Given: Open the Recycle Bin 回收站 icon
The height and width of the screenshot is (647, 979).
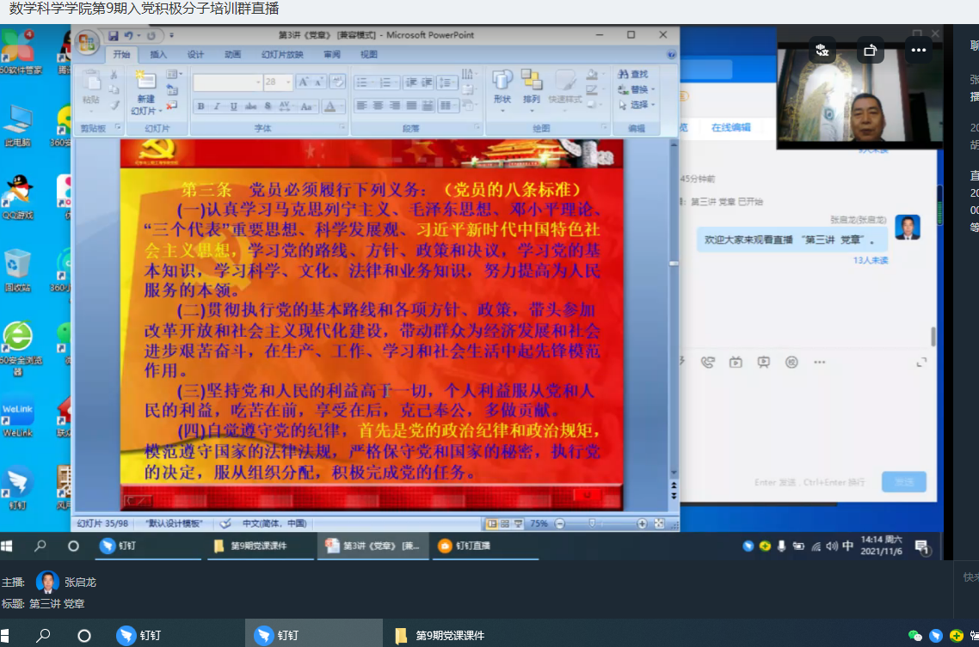Looking at the screenshot, I should point(17,271).
